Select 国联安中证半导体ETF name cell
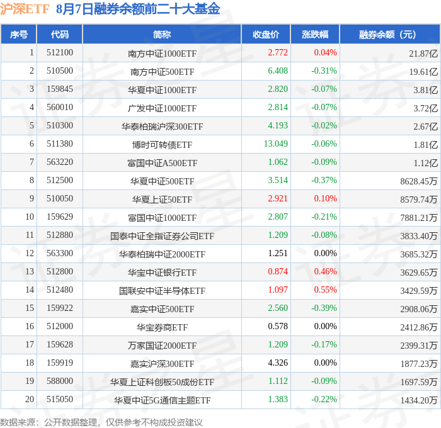This screenshot has width=441, height=428. tap(162, 291)
